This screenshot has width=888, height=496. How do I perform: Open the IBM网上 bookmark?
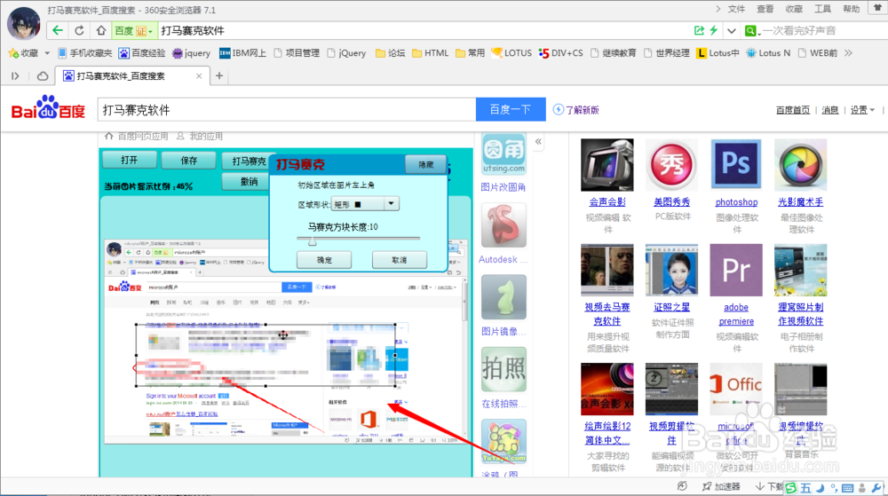[243, 53]
